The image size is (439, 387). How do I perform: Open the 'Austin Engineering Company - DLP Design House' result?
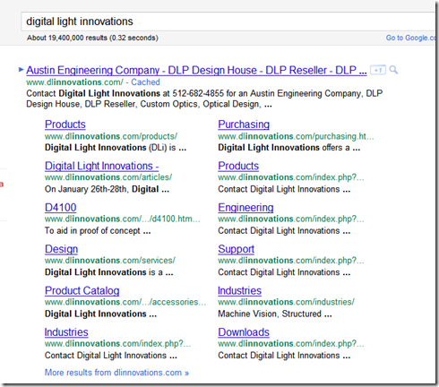196,70
